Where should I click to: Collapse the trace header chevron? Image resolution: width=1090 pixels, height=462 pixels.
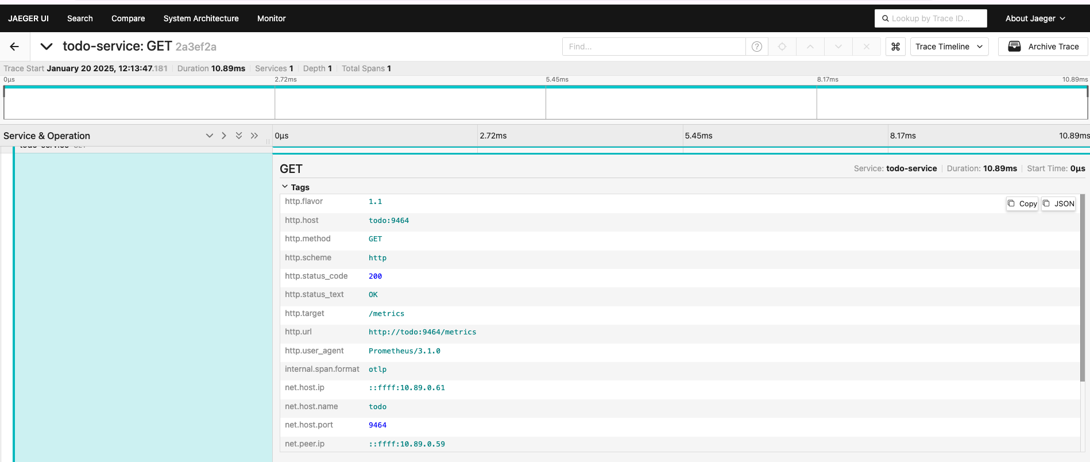tap(47, 47)
